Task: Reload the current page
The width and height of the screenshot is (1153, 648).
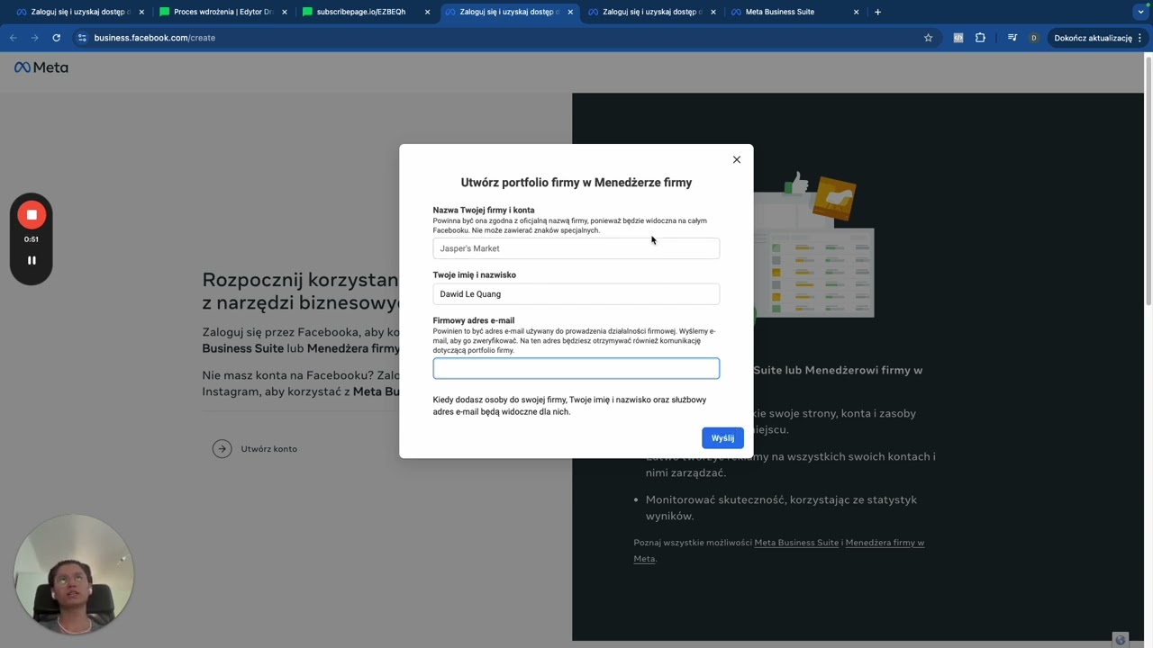Action: tap(56, 38)
